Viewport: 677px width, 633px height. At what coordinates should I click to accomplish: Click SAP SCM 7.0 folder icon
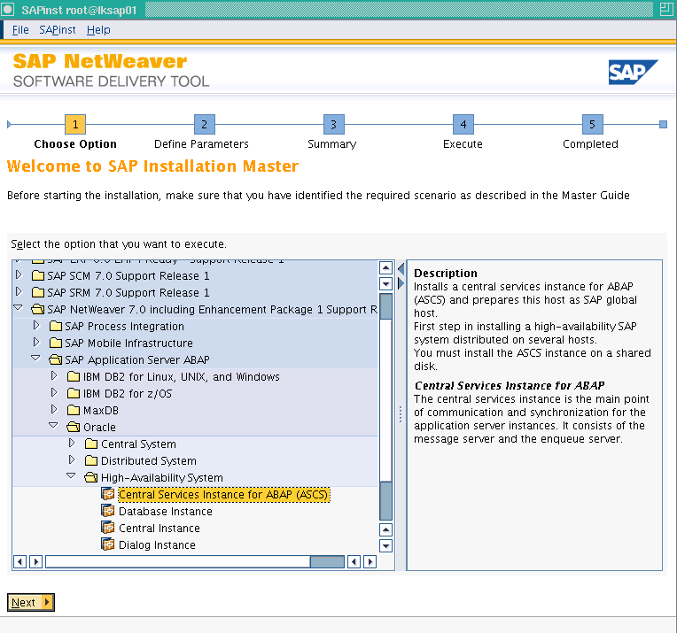click(38, 275)
